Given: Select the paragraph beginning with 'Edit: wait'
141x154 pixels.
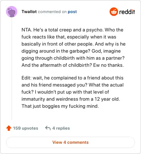Looking at the screenshot, I should [x=73, y=92].
